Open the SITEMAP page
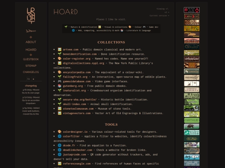This screenshot has width=225, height=168. 31,66
